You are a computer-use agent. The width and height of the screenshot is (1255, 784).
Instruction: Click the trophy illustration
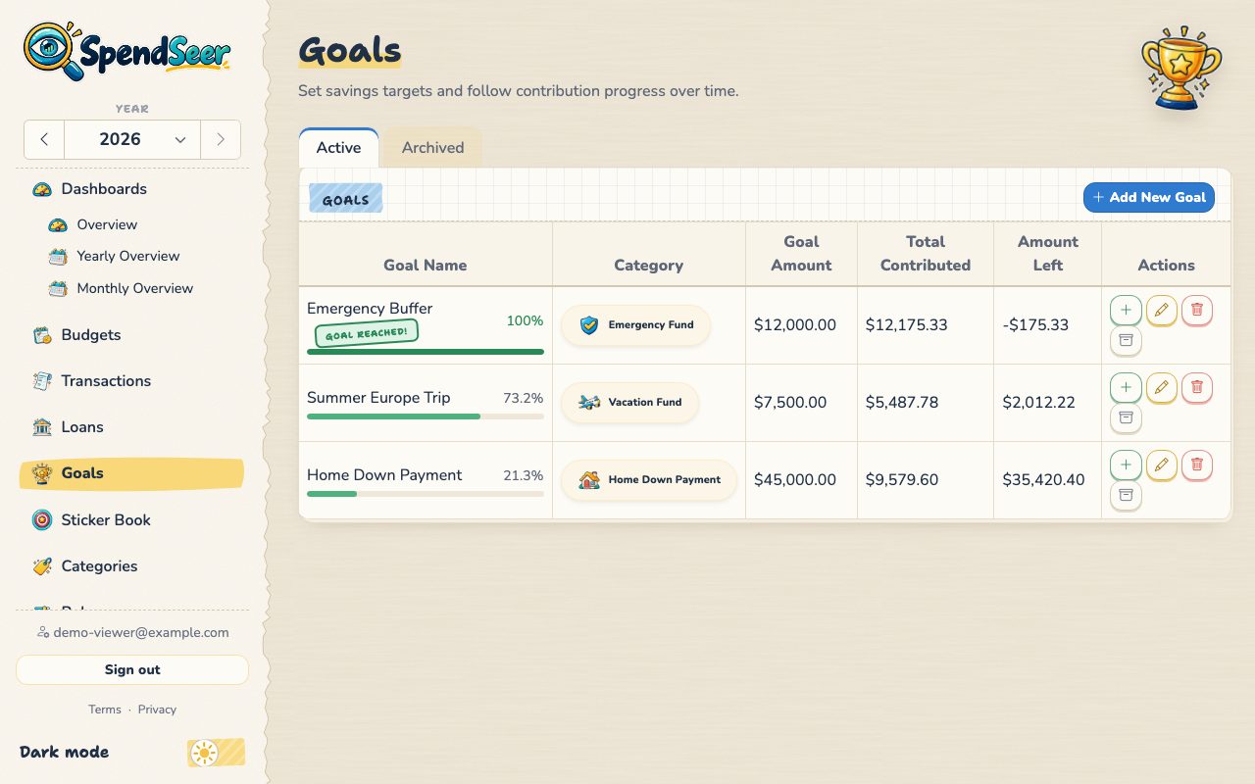[x=1180, y=67]
